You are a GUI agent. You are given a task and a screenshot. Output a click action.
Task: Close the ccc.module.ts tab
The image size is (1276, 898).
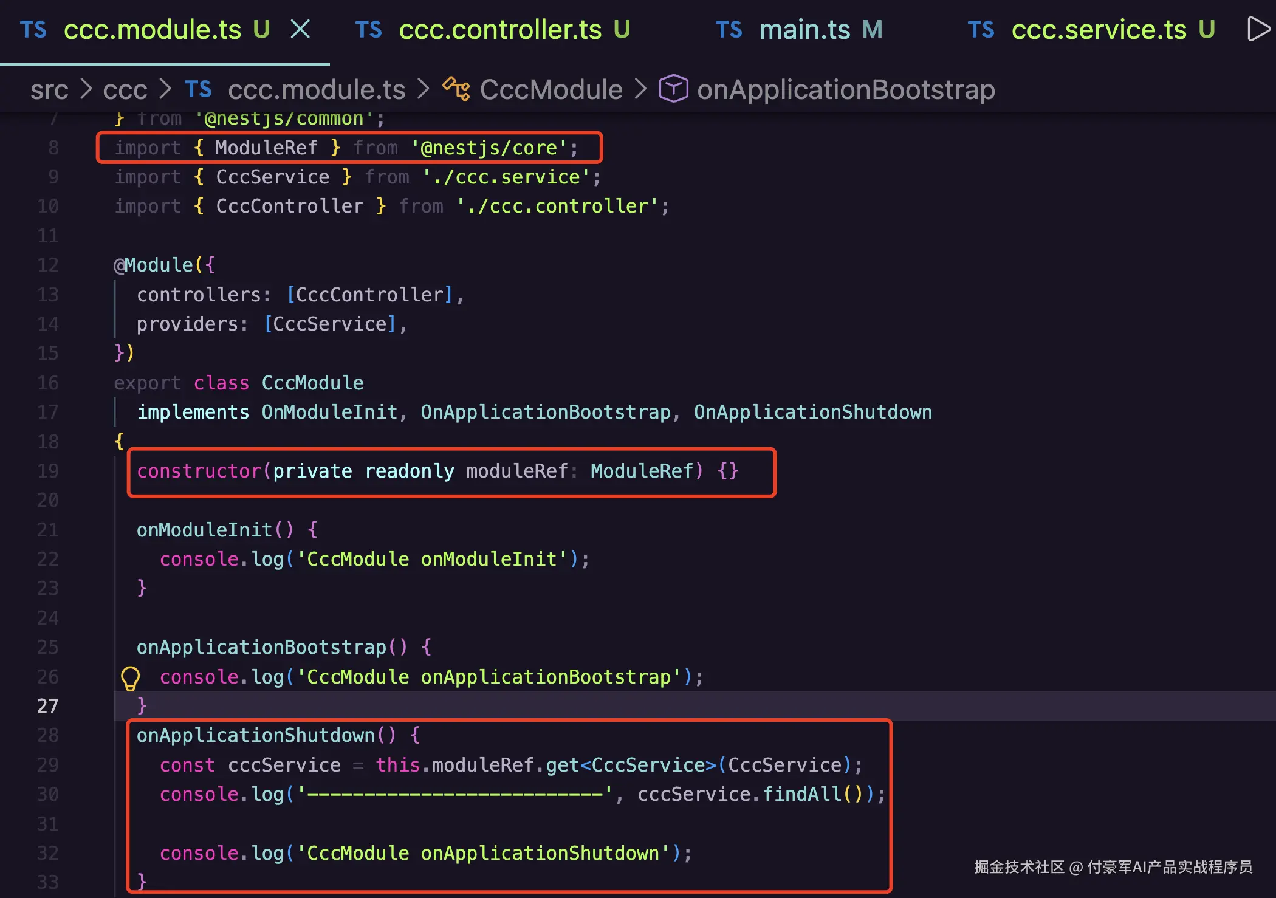[x=300, y=29]
